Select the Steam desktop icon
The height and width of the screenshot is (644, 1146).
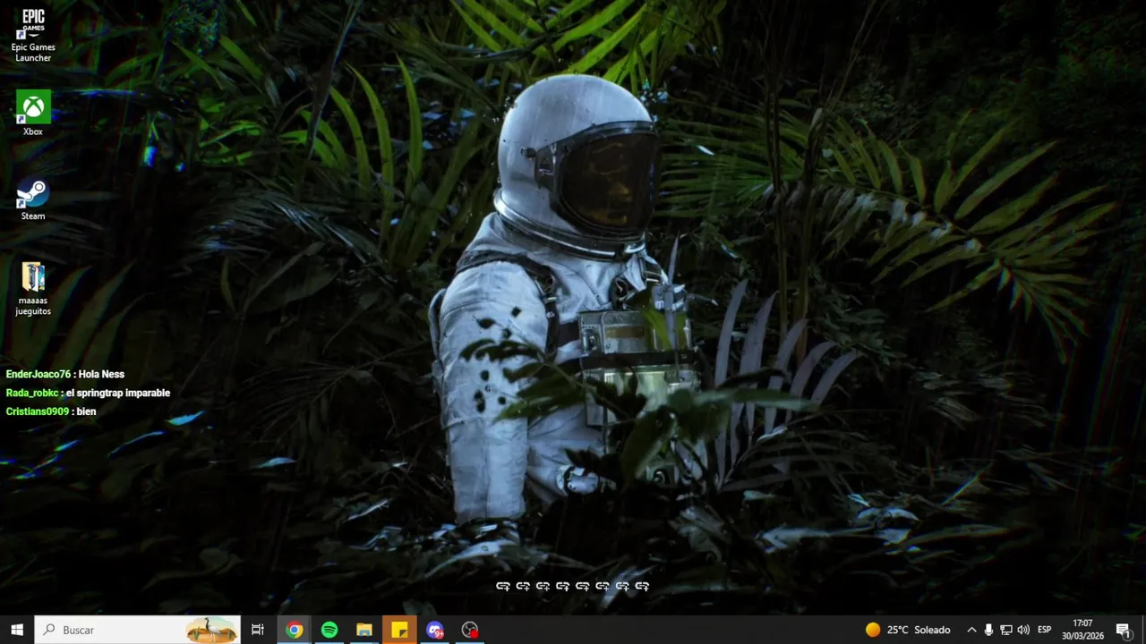(x=33, y=199)
